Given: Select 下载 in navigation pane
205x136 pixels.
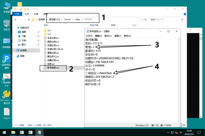Looking at the screenshot, I should [x=22, y=36].
